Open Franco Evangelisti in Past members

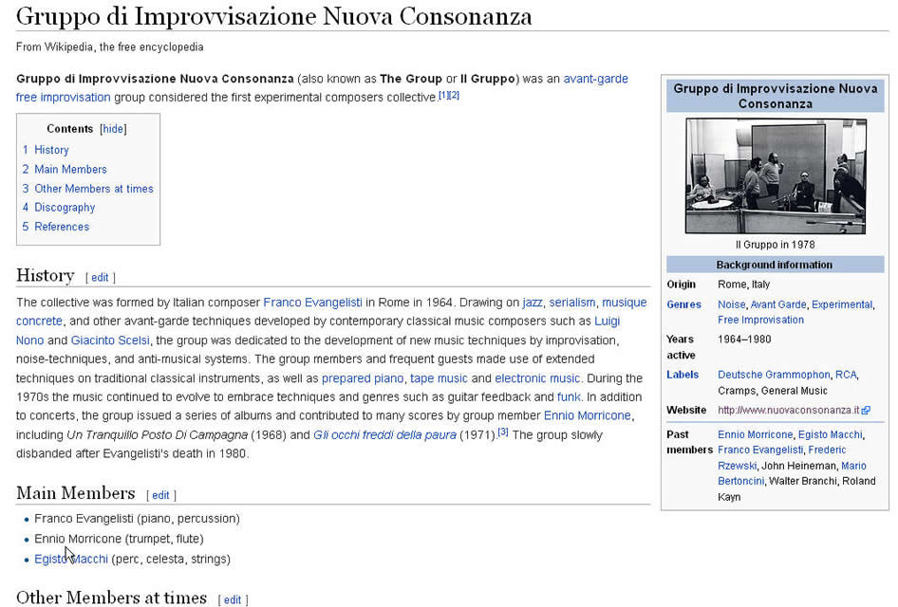760,450
